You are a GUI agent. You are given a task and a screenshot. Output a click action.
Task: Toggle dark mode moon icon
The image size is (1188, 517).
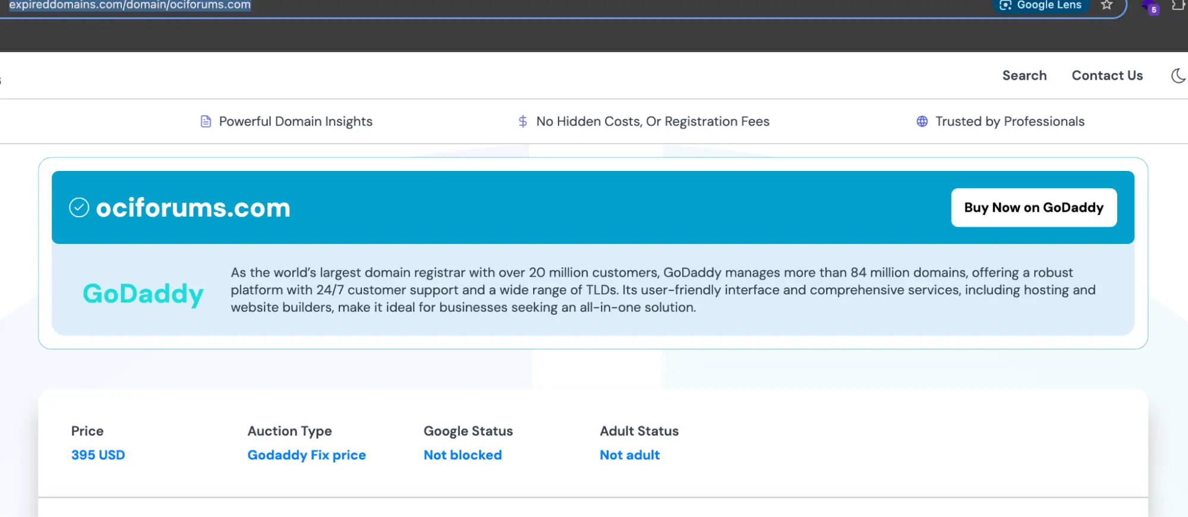click(x=1178, y=76)
